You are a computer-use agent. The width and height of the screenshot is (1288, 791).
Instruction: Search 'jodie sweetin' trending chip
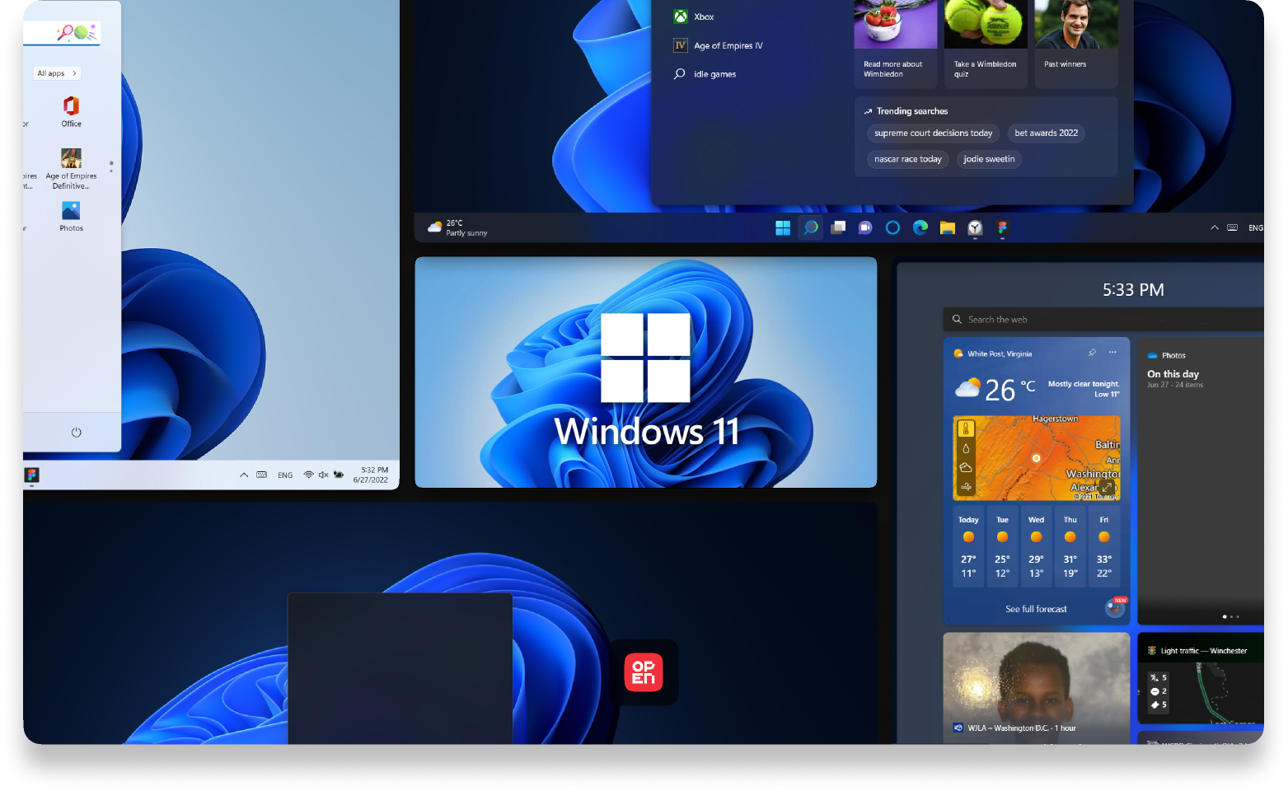(989, 159)
